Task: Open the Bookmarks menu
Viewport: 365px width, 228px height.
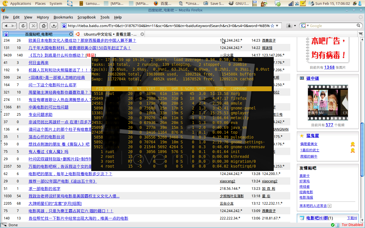Action: (x=63, y=17)
